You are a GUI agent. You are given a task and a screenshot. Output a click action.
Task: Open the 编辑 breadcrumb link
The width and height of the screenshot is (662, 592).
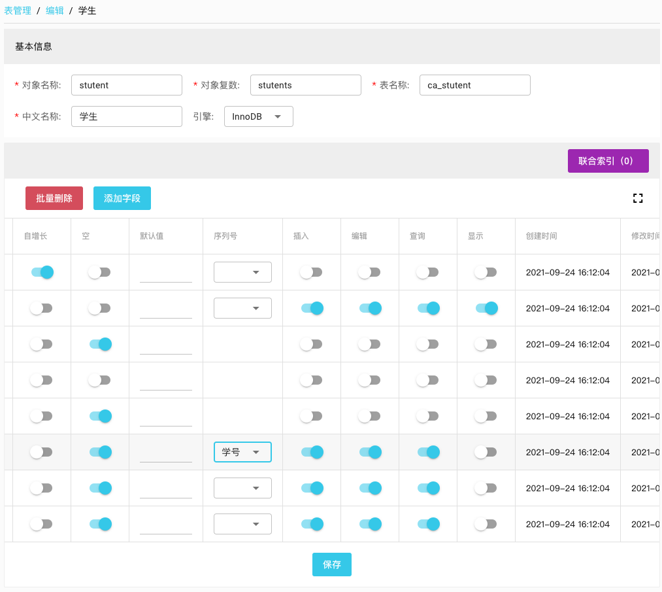click(55, 10)
